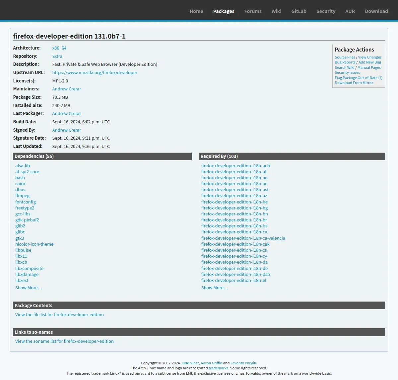
Task: Click the Add New Bug link
Action: [x=370, y=62]
